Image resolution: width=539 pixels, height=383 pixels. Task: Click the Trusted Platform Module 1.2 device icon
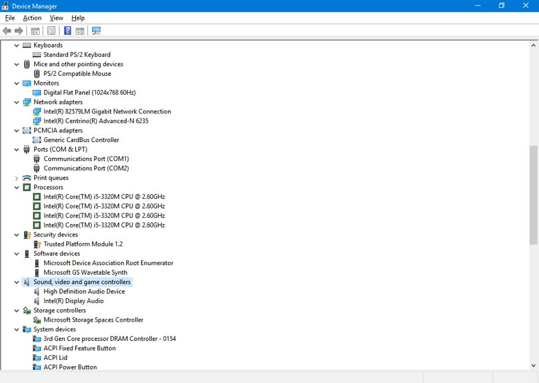point(37,244)
